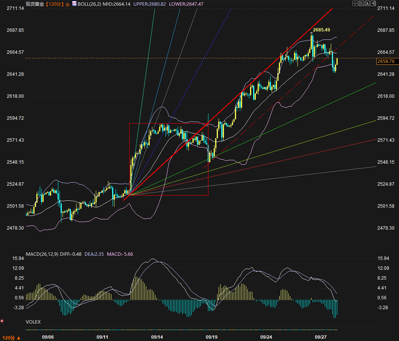399x341 pixels.
Task: Click the chart play-forward axis icon
Action: click(x=367, y=3)
